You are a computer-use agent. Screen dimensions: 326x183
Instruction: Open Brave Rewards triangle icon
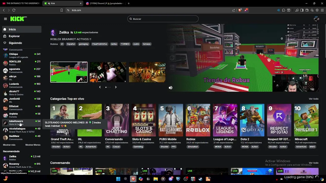pos(246,10)
